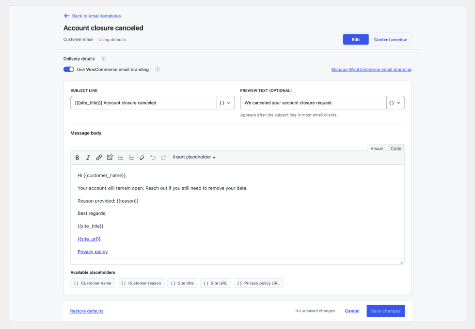
Task: Undo the last edit
Action: pyautogui.click(x=153, y=158)
